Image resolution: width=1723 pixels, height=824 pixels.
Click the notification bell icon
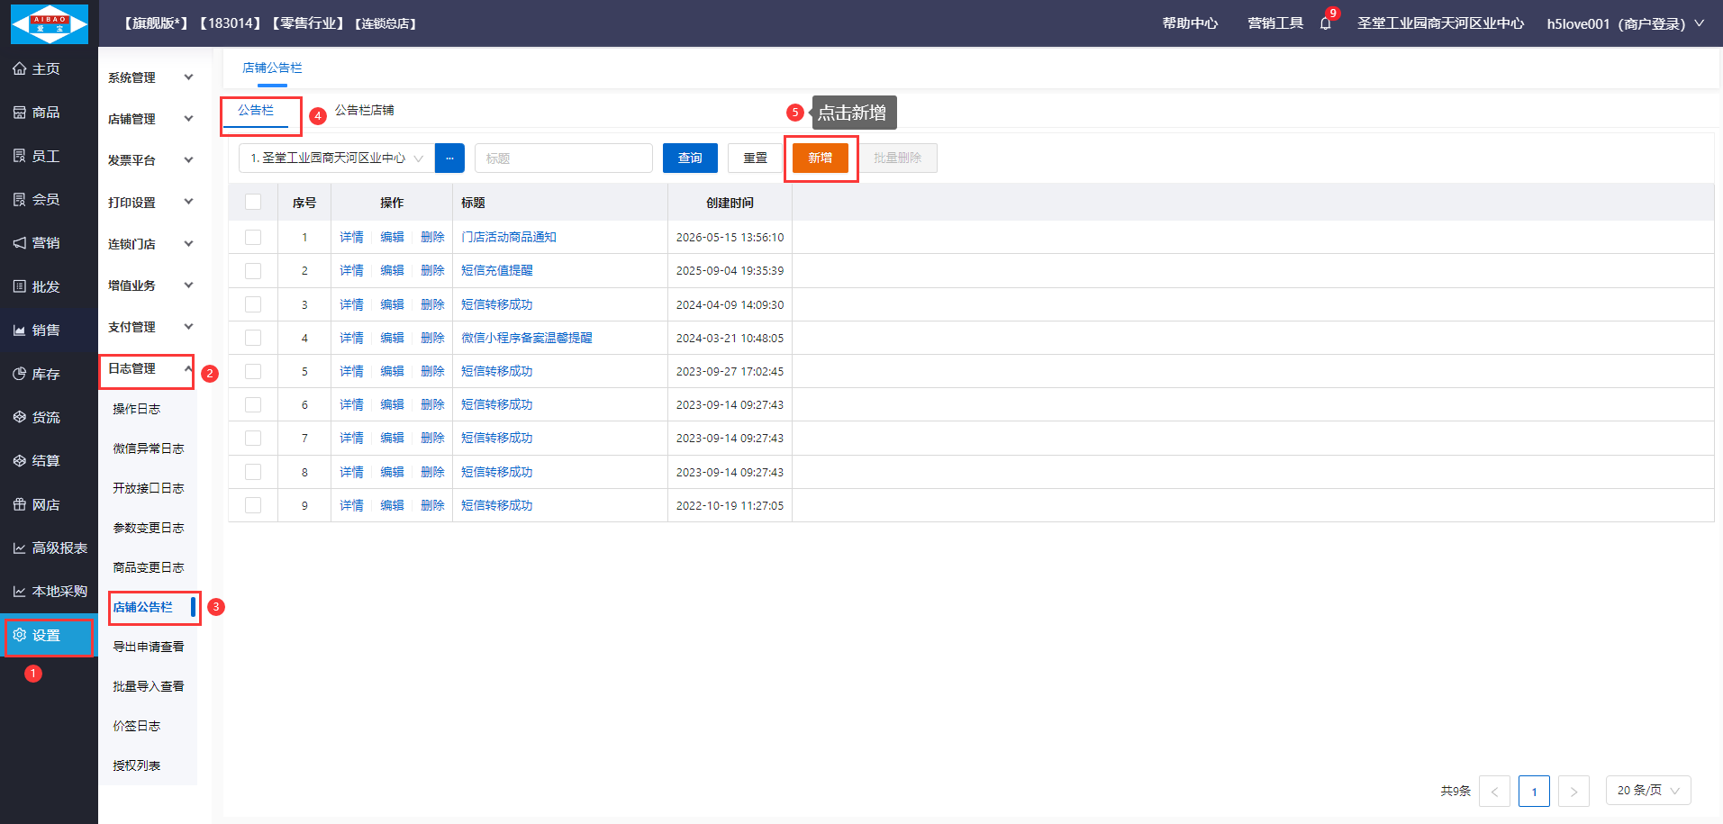click(1325, 23)
